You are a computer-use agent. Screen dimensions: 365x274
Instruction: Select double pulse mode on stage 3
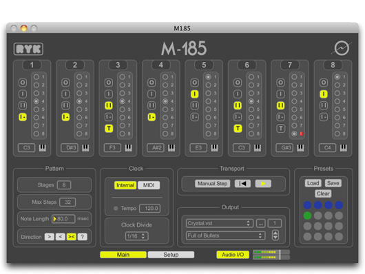[109, 105]
